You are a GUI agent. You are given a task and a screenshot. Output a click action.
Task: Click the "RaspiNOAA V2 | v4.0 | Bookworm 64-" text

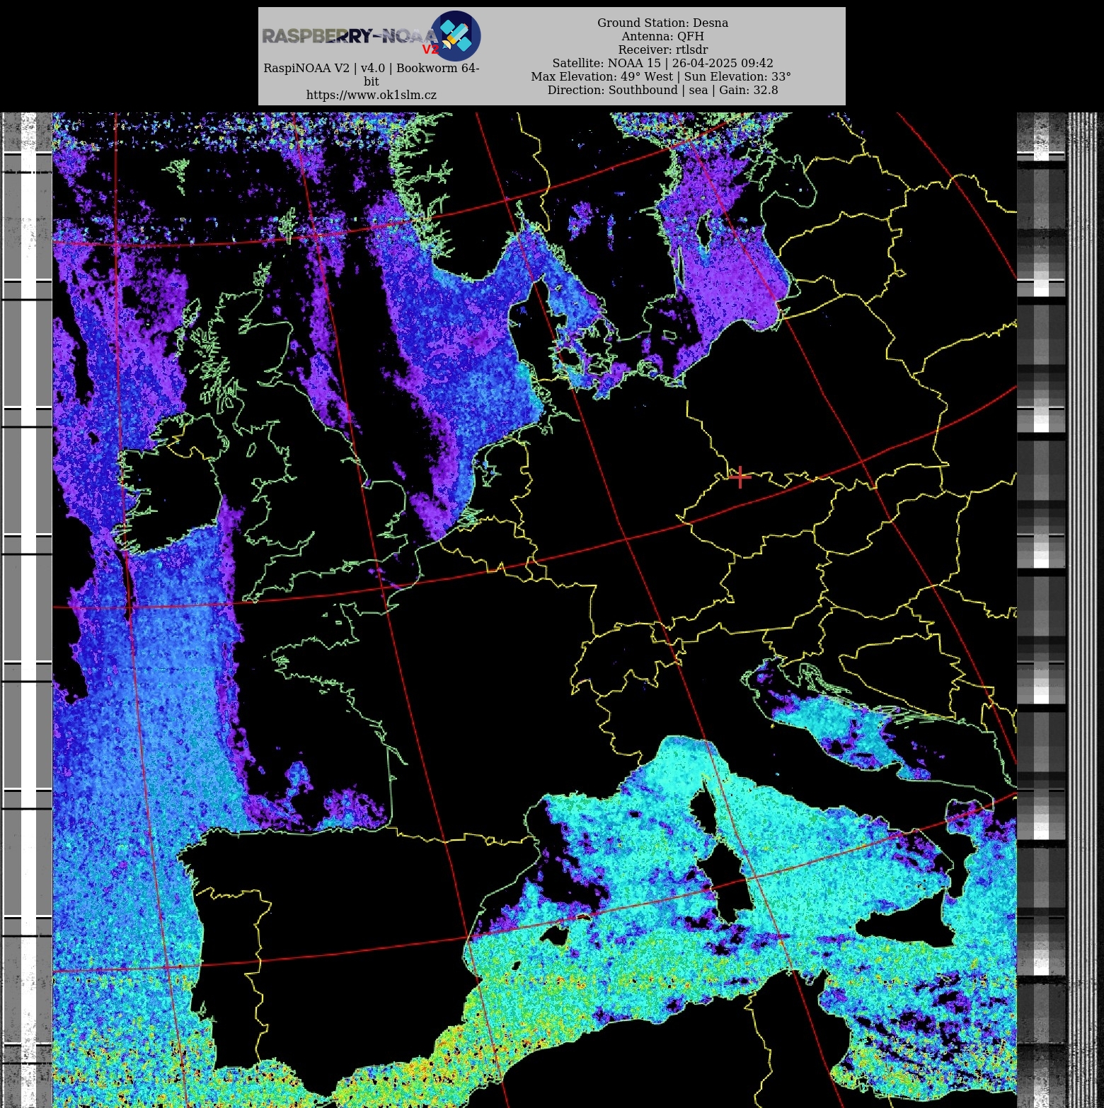(x=371, y=68)
